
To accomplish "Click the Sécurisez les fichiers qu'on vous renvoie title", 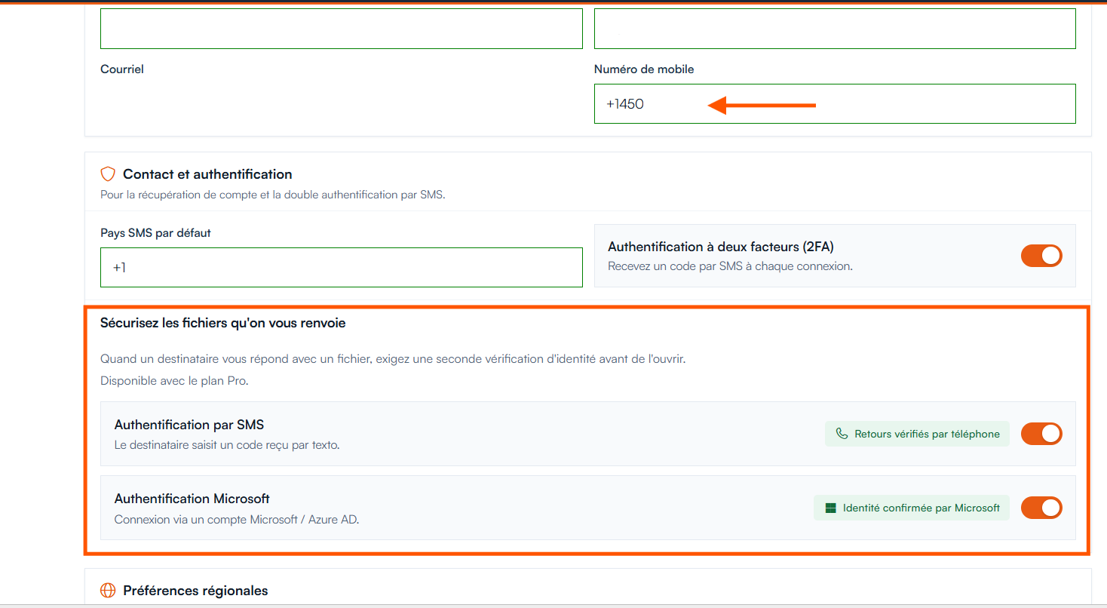I will pos(223,323).
